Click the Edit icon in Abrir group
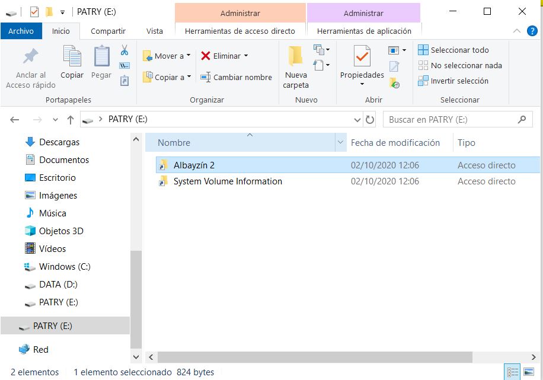This screenshot has height=380, width=543. pos(394,66)
